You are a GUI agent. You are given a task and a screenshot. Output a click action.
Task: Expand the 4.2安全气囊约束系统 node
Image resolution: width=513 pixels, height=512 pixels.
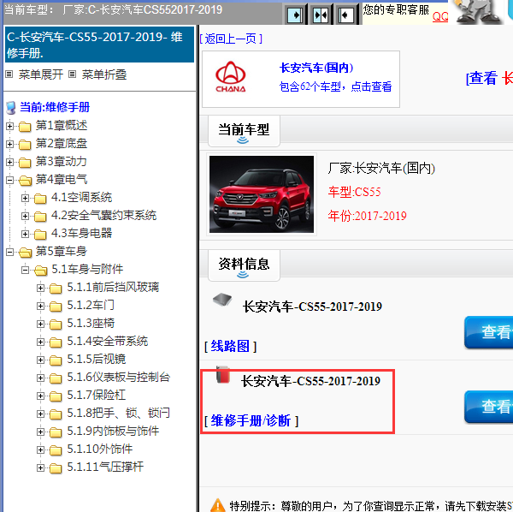click(25, 217)
